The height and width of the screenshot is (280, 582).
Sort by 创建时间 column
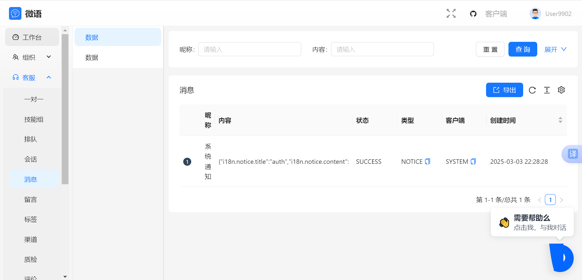click(560, 120)
